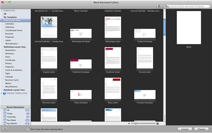Image resolution: width=212 pixels, height=133 pixels.
Task: Select Publishing Layout View category
Action: coord(14,47)
